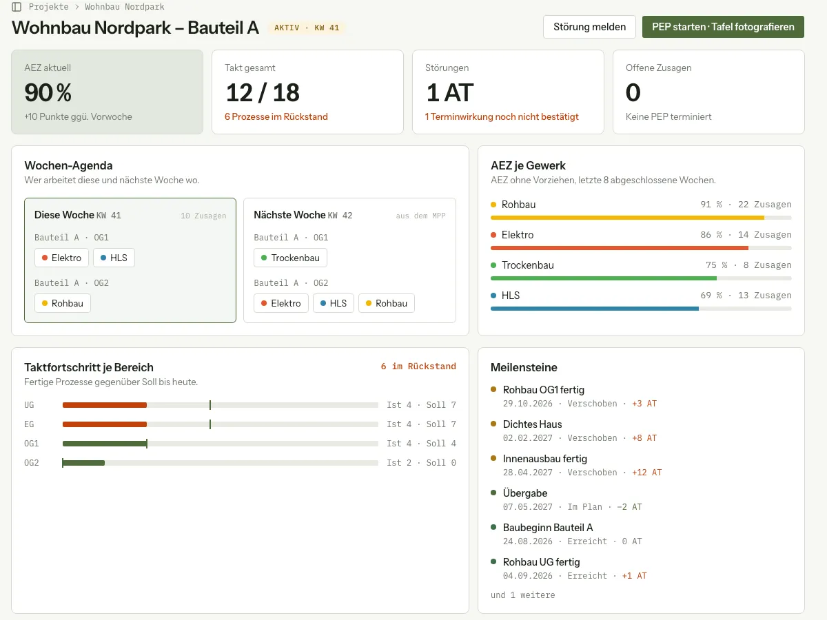Click the OG2 Taktfortschritt bar

pyautogui.click(x=221, y=463)
